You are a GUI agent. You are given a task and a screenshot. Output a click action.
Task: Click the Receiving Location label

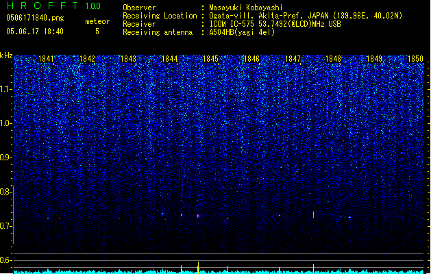[x=160, y=16]
